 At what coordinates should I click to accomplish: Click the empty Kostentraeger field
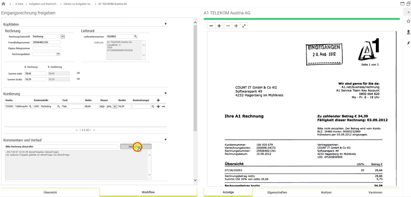[141, 107]
